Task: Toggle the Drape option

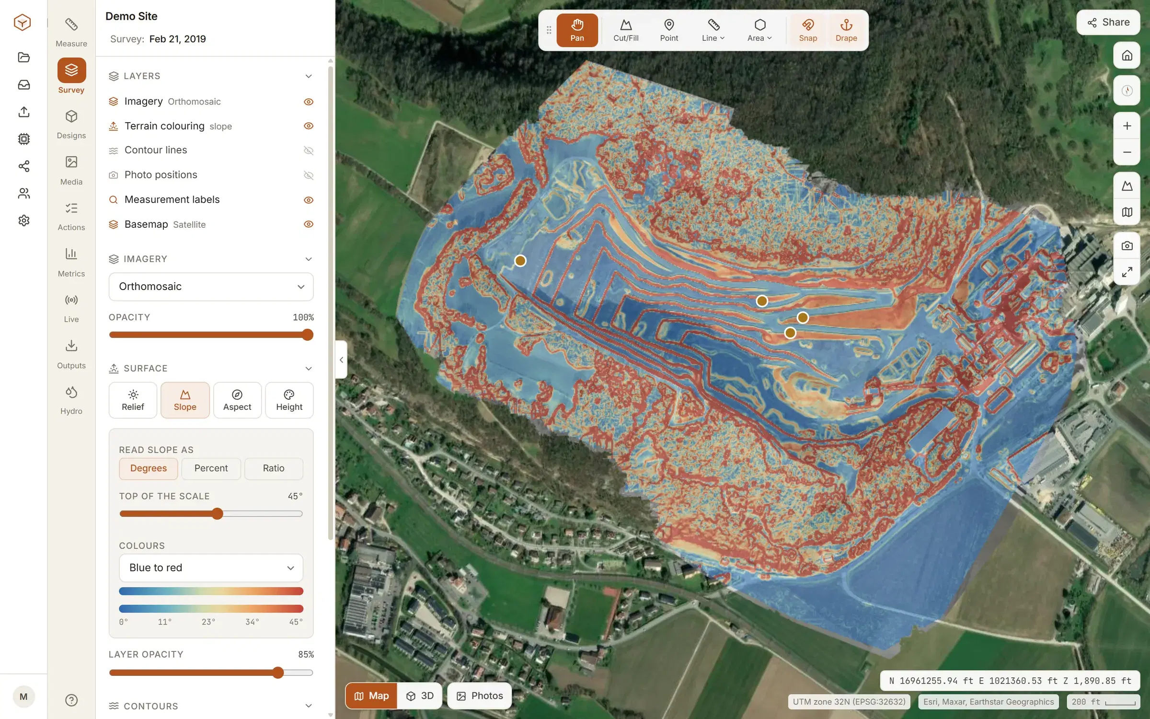Action: (x=846, y=30)
